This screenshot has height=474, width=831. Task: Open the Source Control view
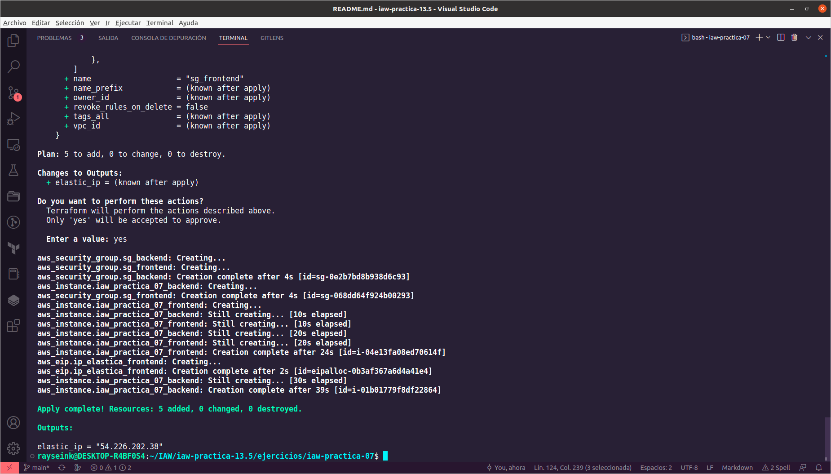coord(13,93)
